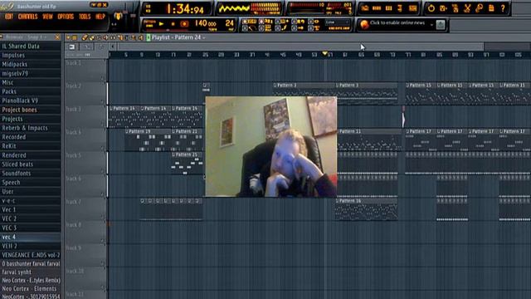Click the Stop button in transport
This screenshot has height=299, width=531.
pyautogui.click(x=173, y=24)
